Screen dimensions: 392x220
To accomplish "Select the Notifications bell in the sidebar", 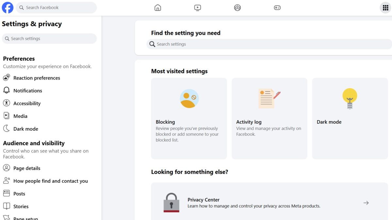I will (x=28, y=90).
